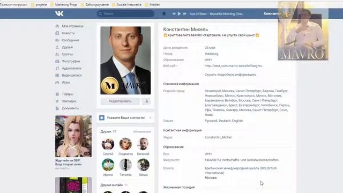Click birthday value 28 мая
Viewport: 343px width, 193px height.
coord(210,48)
